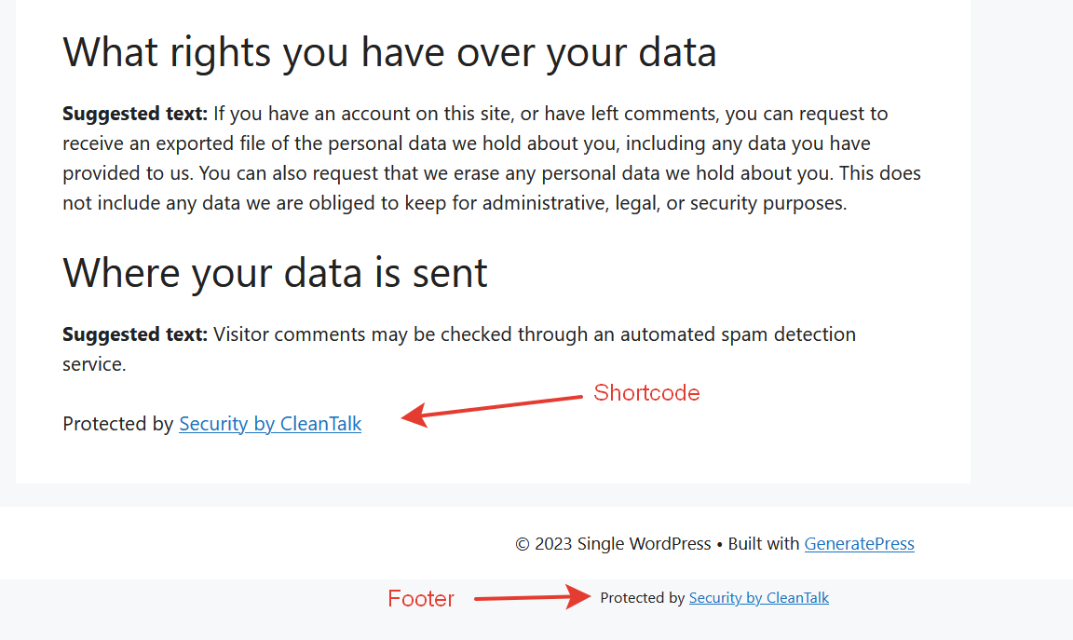Click the Built with text in copyright bar
The image size is (1073, 640).
(764, 543)
